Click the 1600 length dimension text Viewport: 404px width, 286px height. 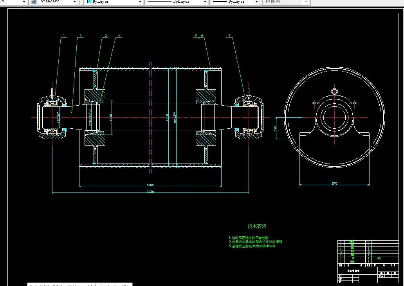(150, 185)
